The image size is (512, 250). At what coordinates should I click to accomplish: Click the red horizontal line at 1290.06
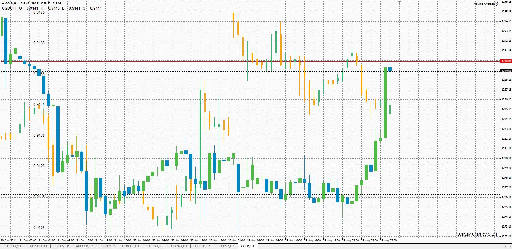[251, 61]
